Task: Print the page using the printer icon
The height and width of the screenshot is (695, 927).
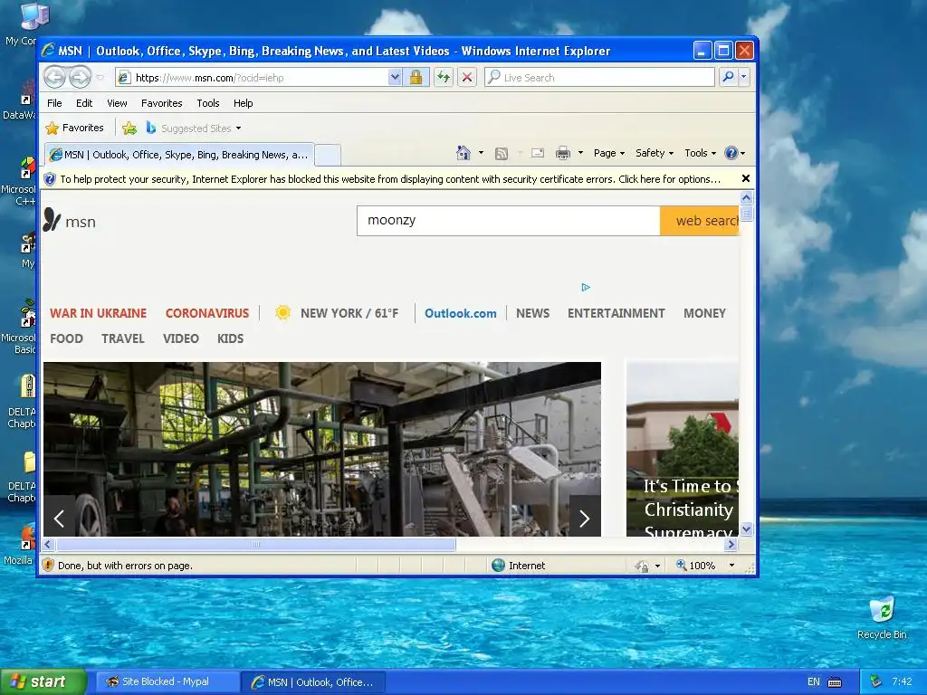Action: tap(563, 153)
